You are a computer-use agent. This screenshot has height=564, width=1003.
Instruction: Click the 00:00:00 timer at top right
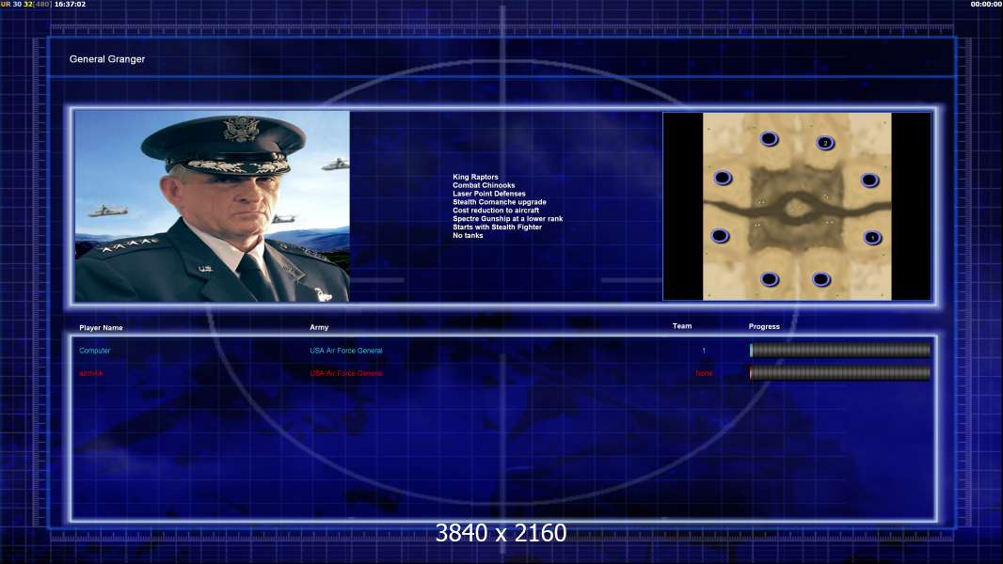(986, 4)
